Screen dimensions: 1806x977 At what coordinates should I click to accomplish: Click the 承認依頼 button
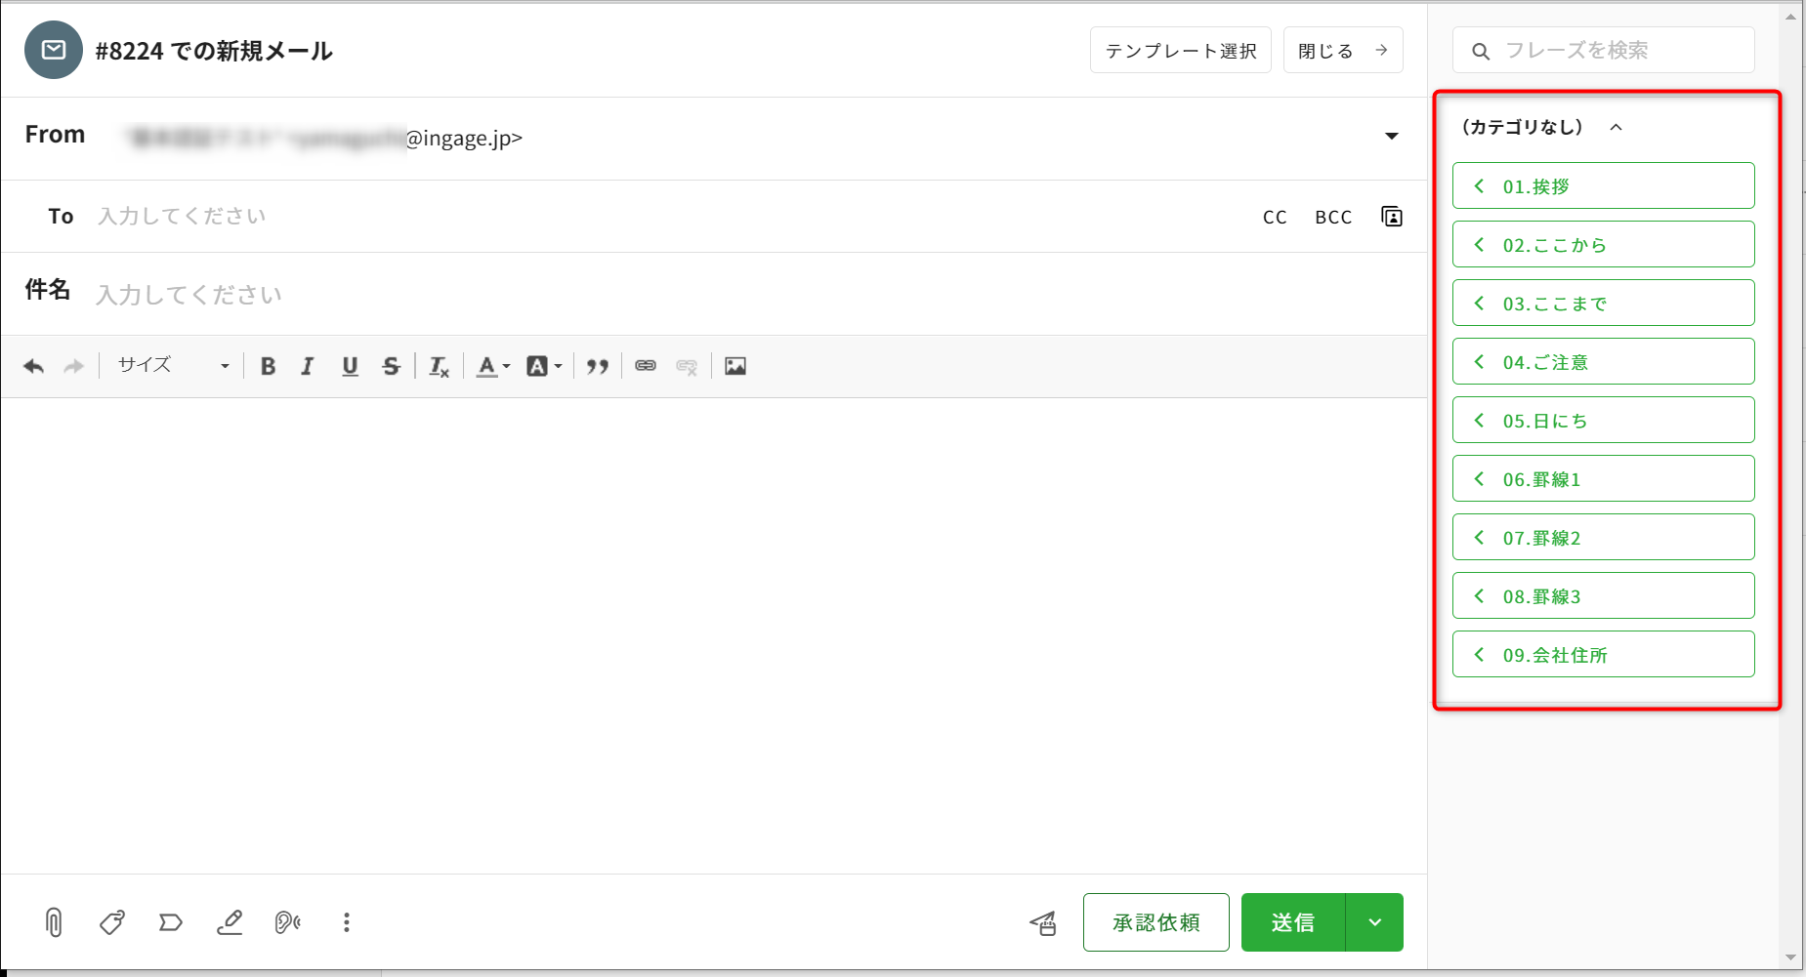(1155, 922)
